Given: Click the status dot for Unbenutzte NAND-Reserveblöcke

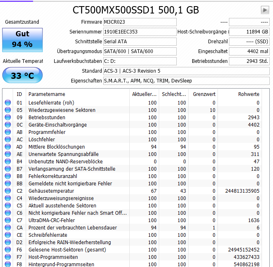Looking at the screenshot, I should [8, 161].
